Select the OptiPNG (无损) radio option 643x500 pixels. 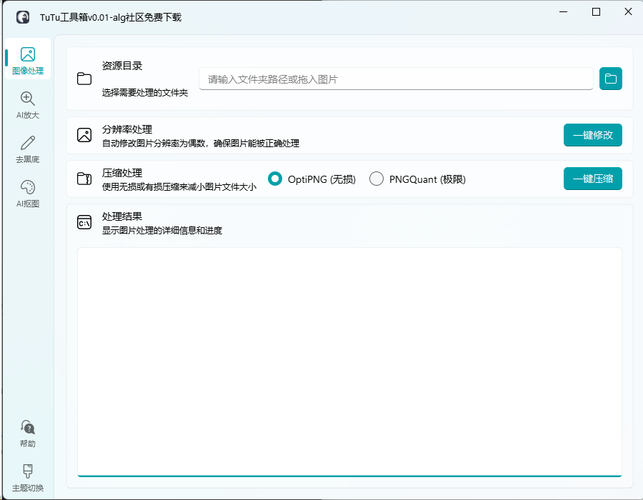point(311,179)
